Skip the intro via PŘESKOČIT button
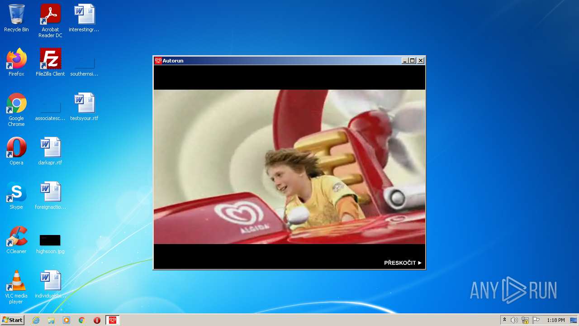579x326 pixels. tap(403, 263)
